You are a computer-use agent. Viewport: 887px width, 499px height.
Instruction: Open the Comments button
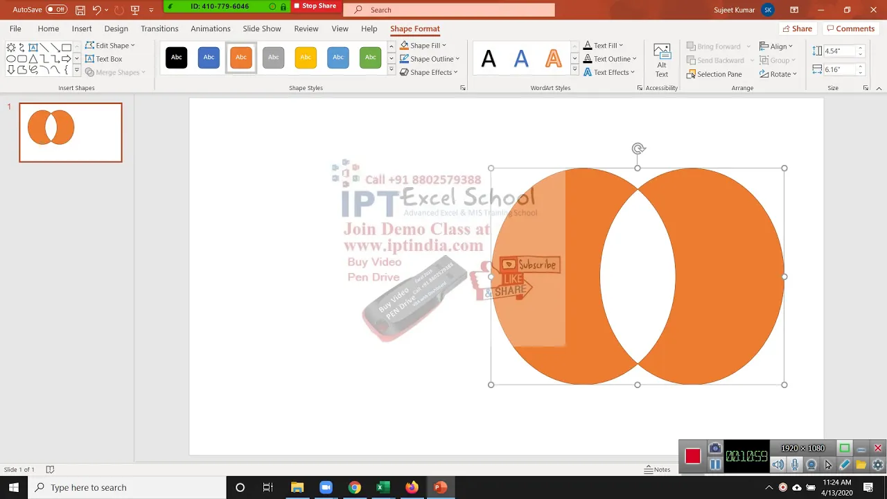pyautogui.click(x=850, y=28)
